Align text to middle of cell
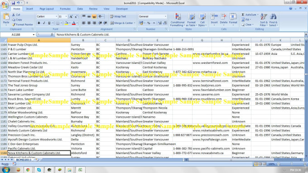This screenshot has height=173, width=308. 89,16
